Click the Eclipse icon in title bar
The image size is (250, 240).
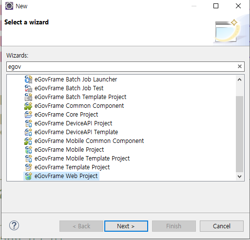tap(9, 6)
